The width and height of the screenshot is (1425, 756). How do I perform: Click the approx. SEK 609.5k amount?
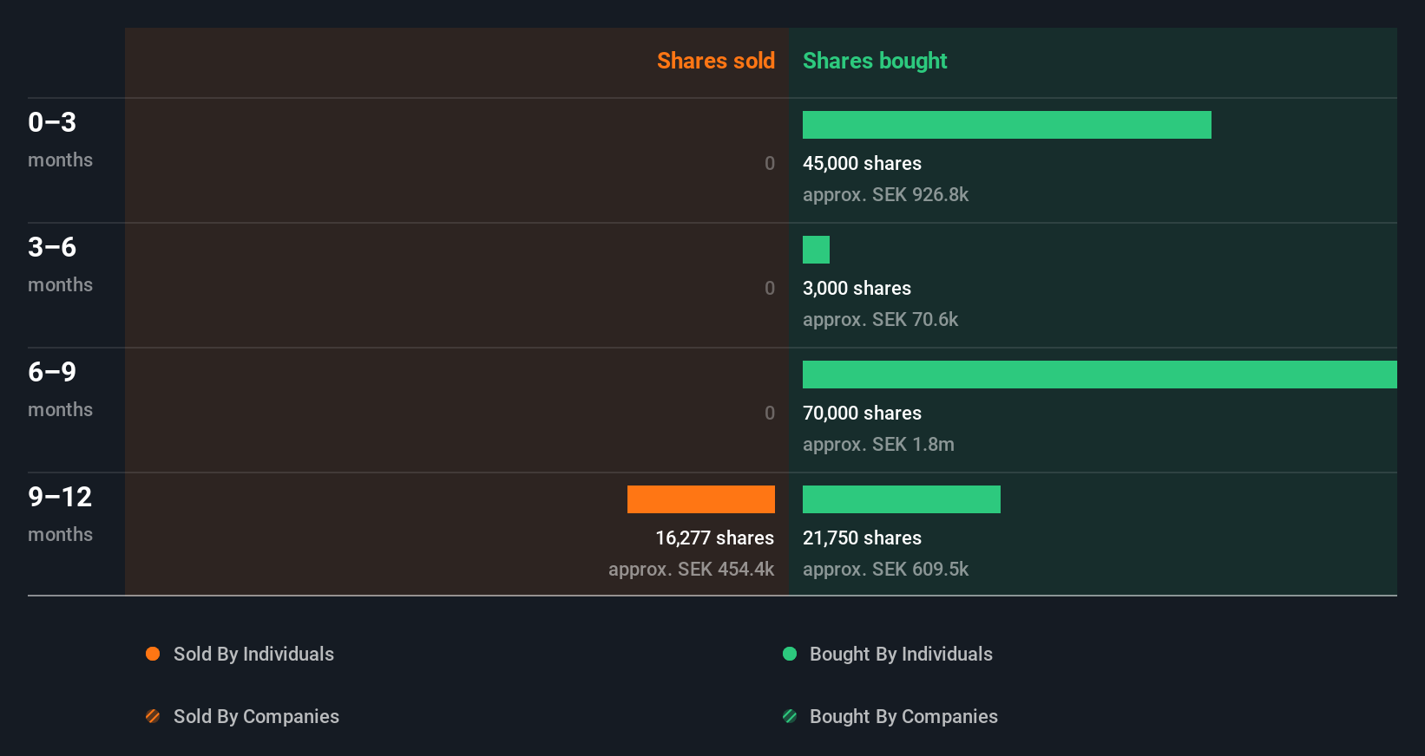coord(885,569)
